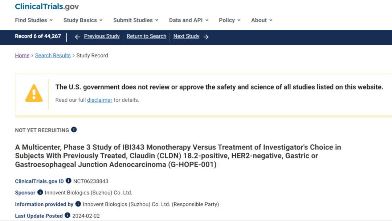392x221 pixels.
Task: Click the study title heading text
Action: 178,156
